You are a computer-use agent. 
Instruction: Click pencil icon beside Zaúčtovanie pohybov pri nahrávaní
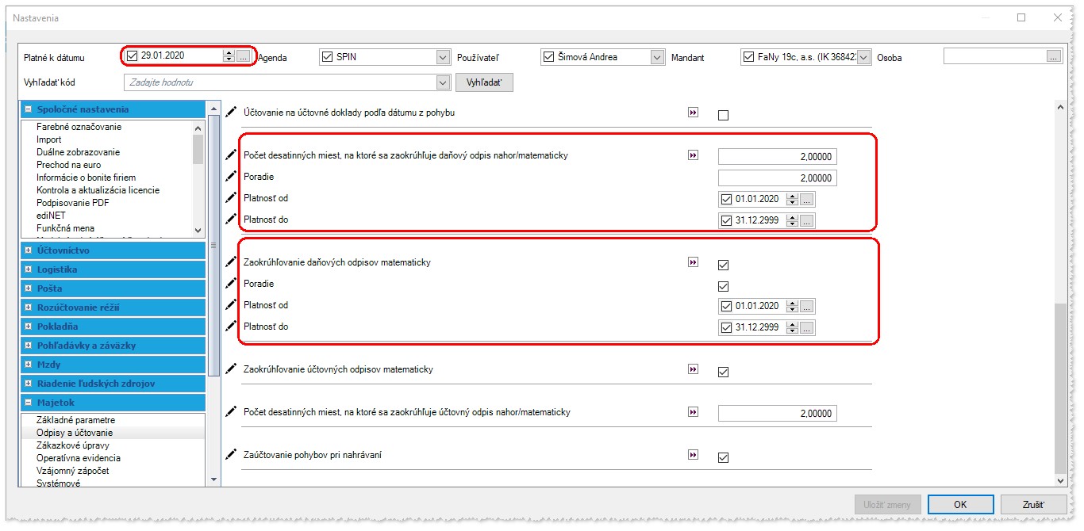231,455
